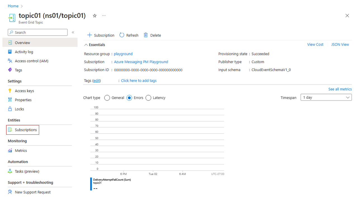This screenshot has width=358, height=199.
Task: Open the playground resource group link
Action: [x=123, y=54]
